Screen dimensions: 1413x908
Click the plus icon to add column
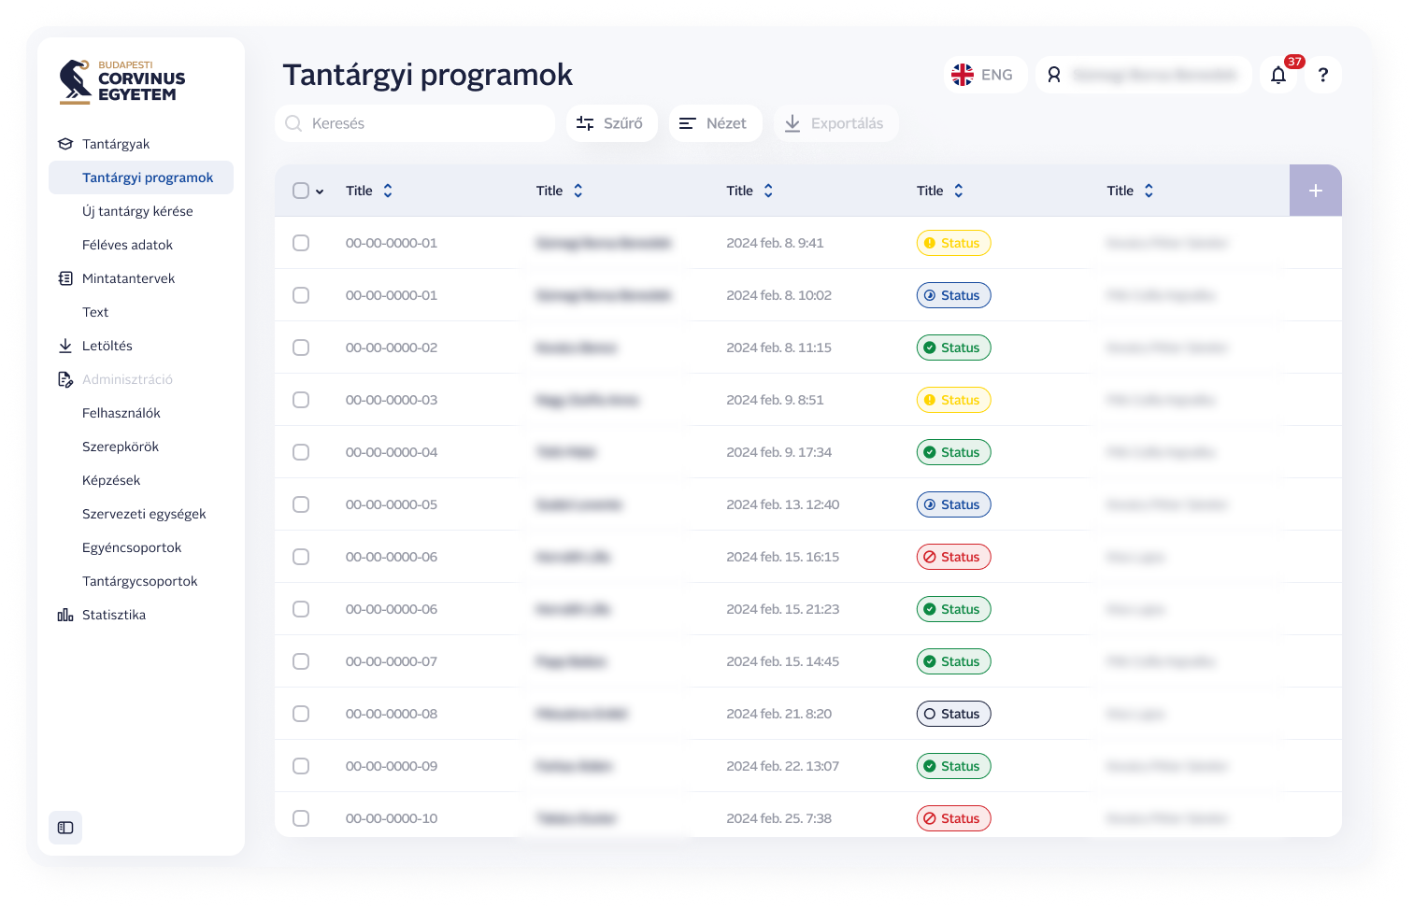pos(1315,191)
